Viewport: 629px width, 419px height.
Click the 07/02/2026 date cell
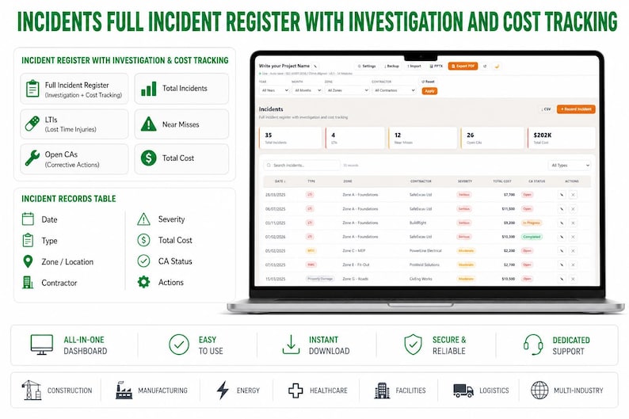pos(275,237)
